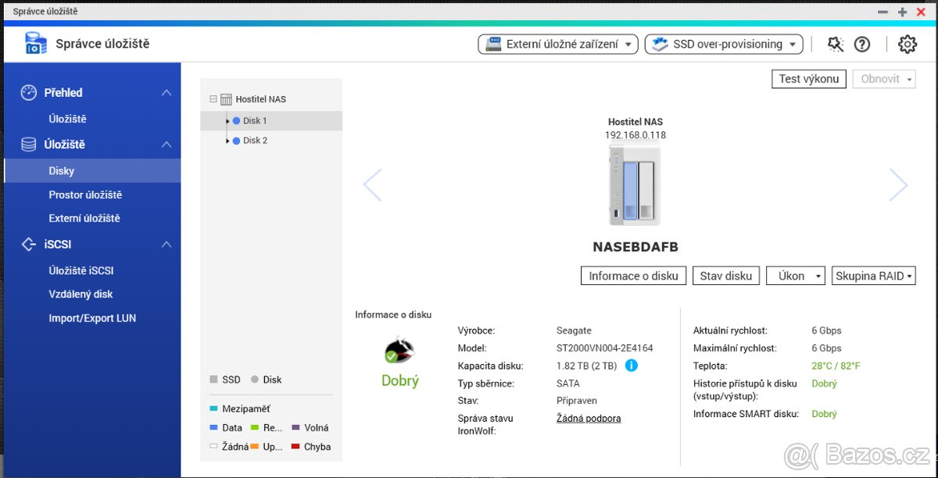Click the capacity info icon beside 1.82 TB

632,366
